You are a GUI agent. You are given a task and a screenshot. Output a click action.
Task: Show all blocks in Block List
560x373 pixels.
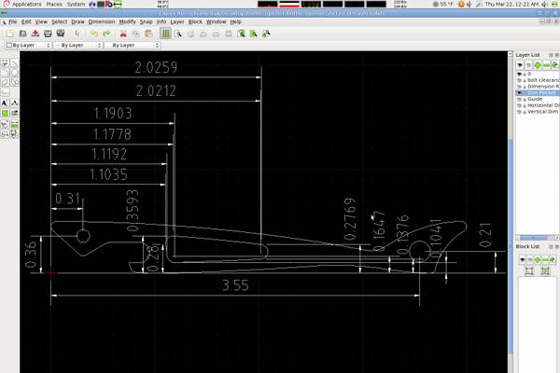[522, 259]
